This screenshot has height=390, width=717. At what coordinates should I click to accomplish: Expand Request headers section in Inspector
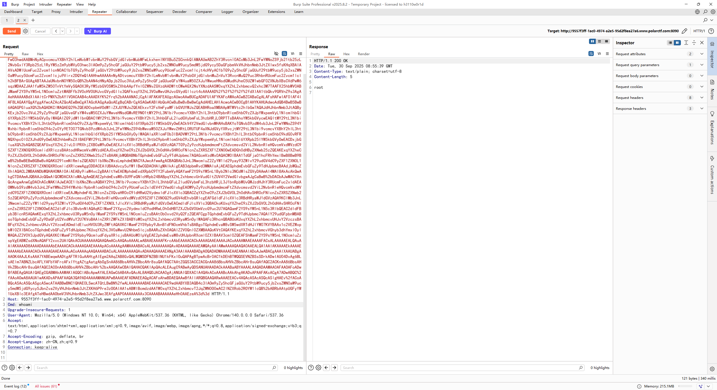click(x=702, y=97)
